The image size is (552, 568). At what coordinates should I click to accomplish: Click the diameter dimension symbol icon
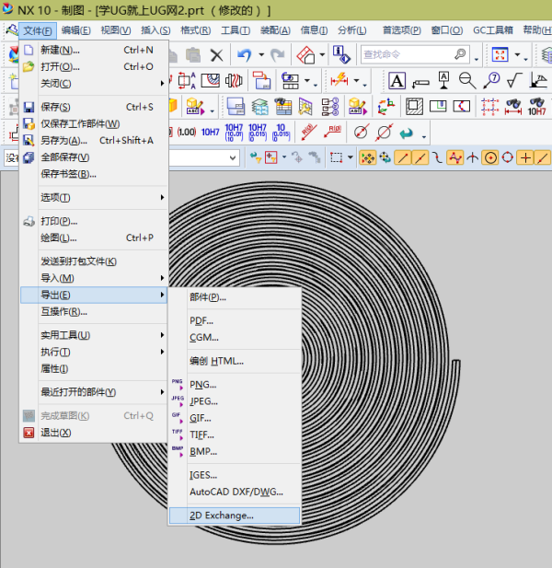(362, 132)
